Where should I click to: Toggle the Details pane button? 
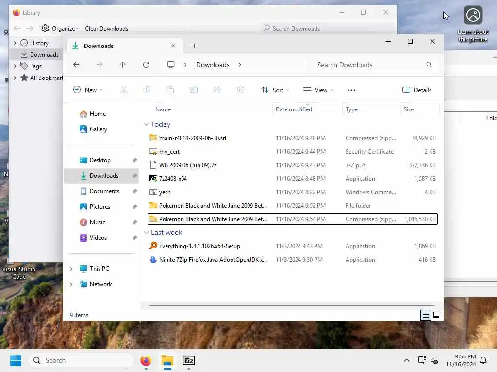point(417,90)
